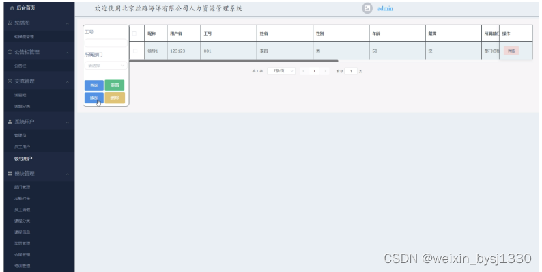Click the name cell 李四

[x=285, y=51]
